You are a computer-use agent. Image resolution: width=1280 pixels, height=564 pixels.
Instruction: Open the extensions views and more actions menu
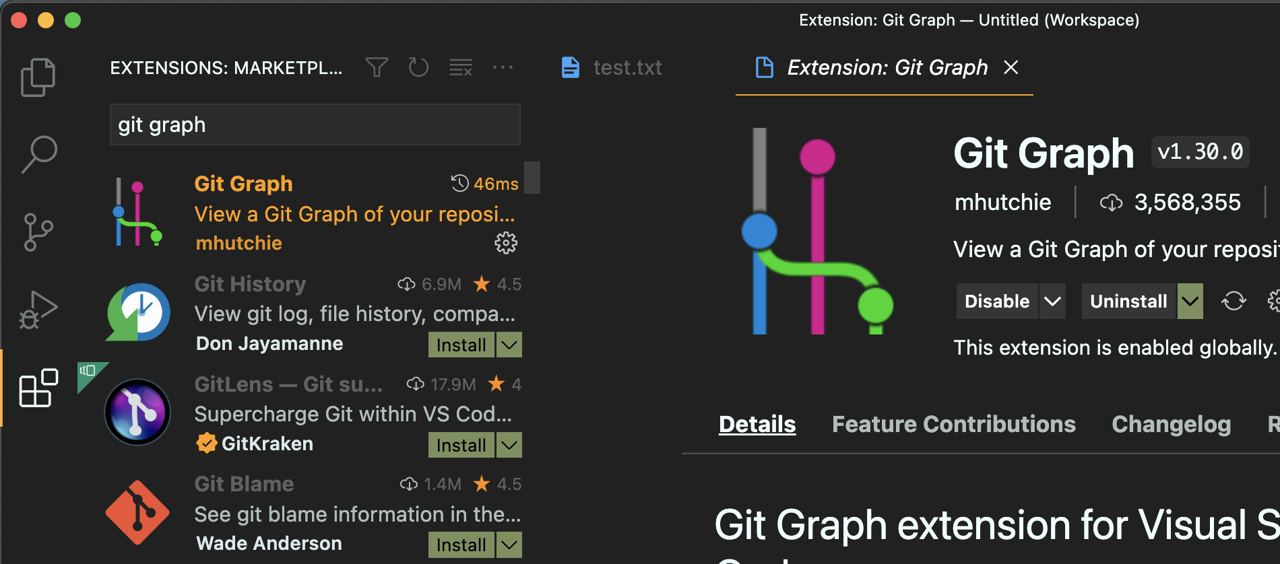(503, 67)
